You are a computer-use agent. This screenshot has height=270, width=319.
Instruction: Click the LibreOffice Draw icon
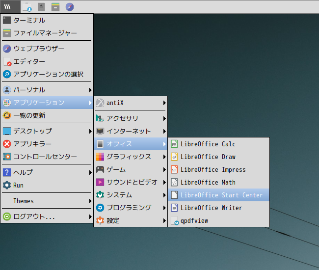(174, 157)
